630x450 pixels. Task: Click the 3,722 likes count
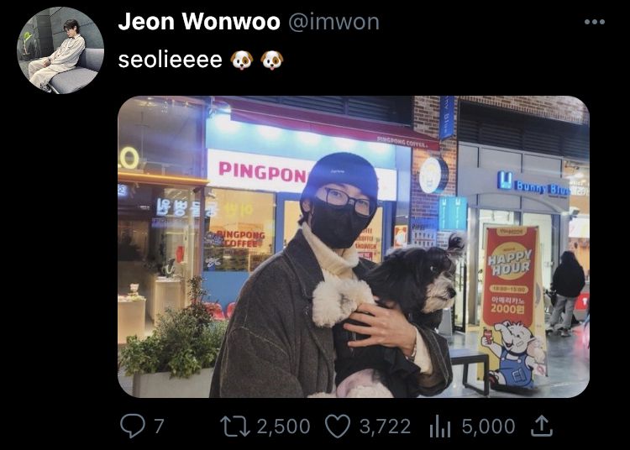pyautogui.click(x=386, y=426)
